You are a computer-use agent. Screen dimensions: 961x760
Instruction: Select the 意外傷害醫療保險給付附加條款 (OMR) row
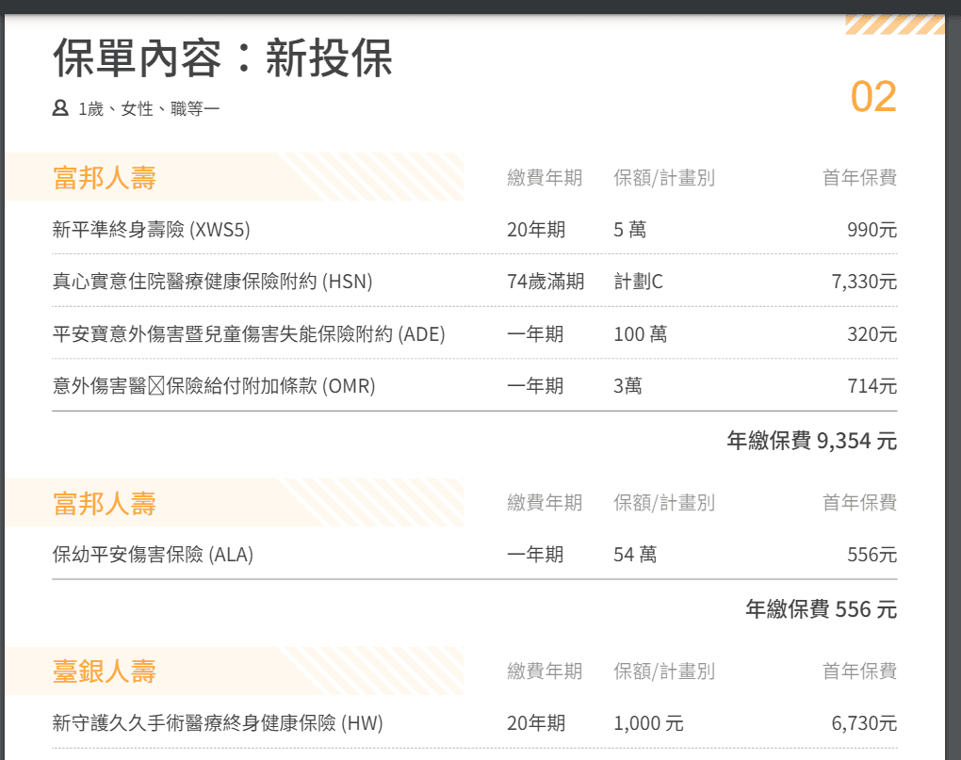(x=214, y=386)
